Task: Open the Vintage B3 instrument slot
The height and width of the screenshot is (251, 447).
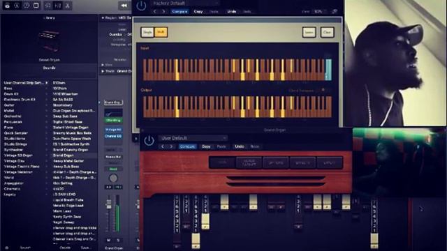Action: click(x=113, y=130)
